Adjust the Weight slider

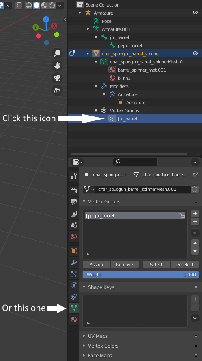coord(141,275)
